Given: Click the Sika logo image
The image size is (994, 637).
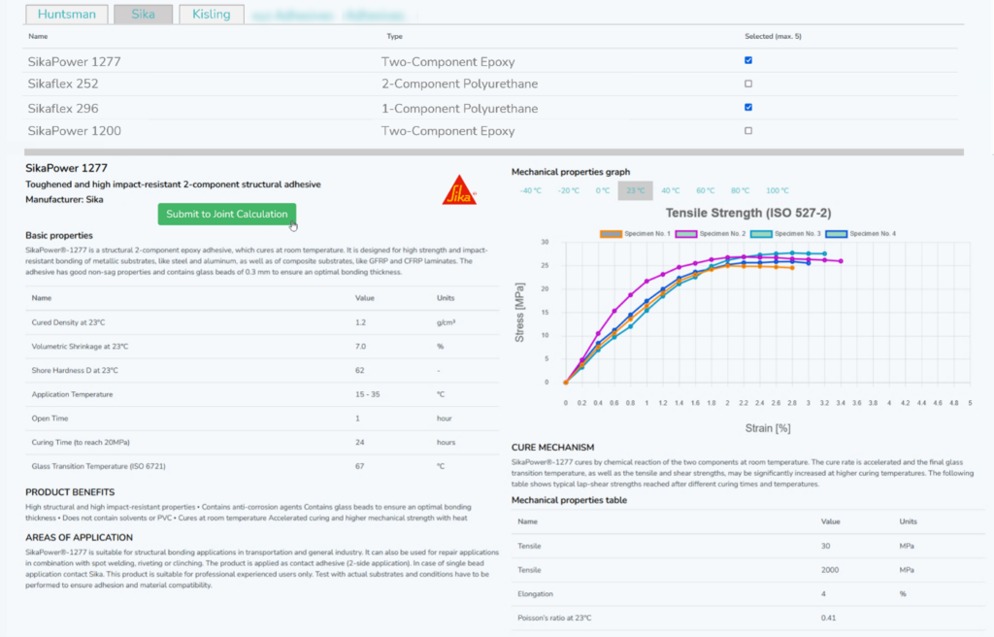Looking at the screenshot, I should coord(459,190).
